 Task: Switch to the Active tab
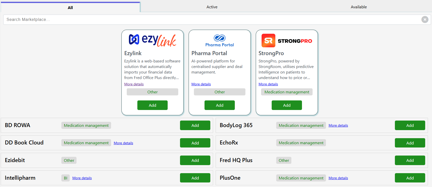click(x=212, y=7)
